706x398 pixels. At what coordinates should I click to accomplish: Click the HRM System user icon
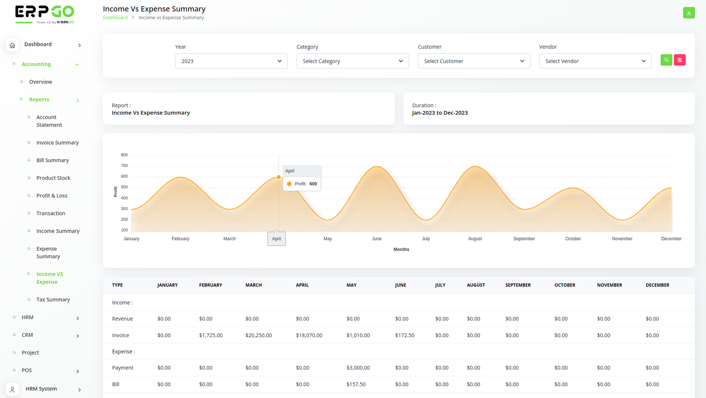pos(12,390)
